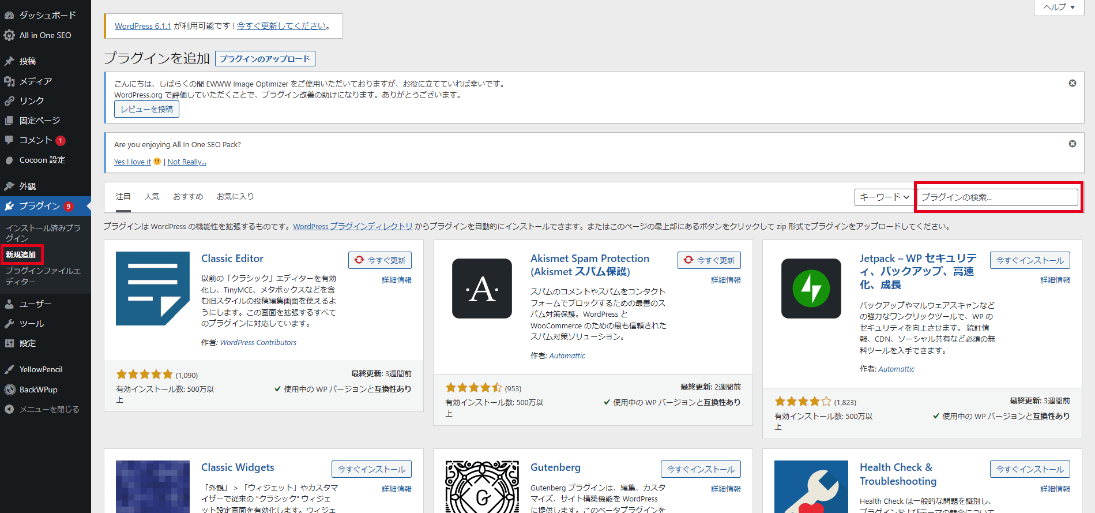Collapse menu with メニューを閉じる arrow icon
The height and width of the screenshot is (513, 1095).
[9, 409]
